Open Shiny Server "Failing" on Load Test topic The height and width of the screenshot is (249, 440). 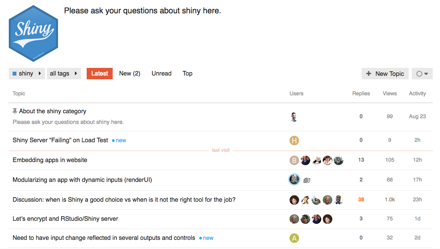point(60,140)
